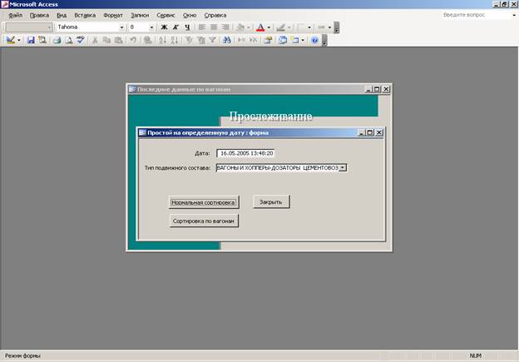The width and height of the screenshot is (519, 362).
Task: Expand the 'Тип подвижного состава' combo box
Action: click(x=344, y=167)
